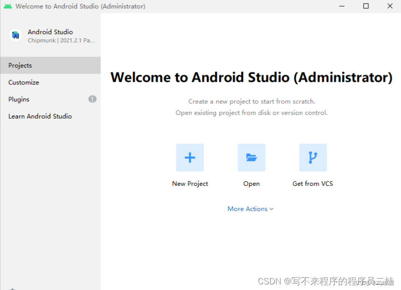The height and width of the screenshot is (290, 401).
Task: Open the Plugins section
Action: (50, 99)
